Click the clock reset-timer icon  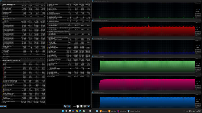click(78, 106)
